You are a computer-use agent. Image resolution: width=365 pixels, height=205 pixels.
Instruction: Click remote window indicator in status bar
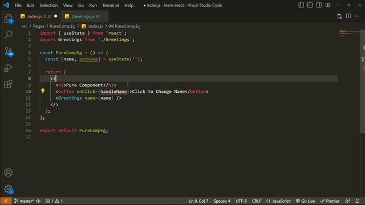pos(6,201)
